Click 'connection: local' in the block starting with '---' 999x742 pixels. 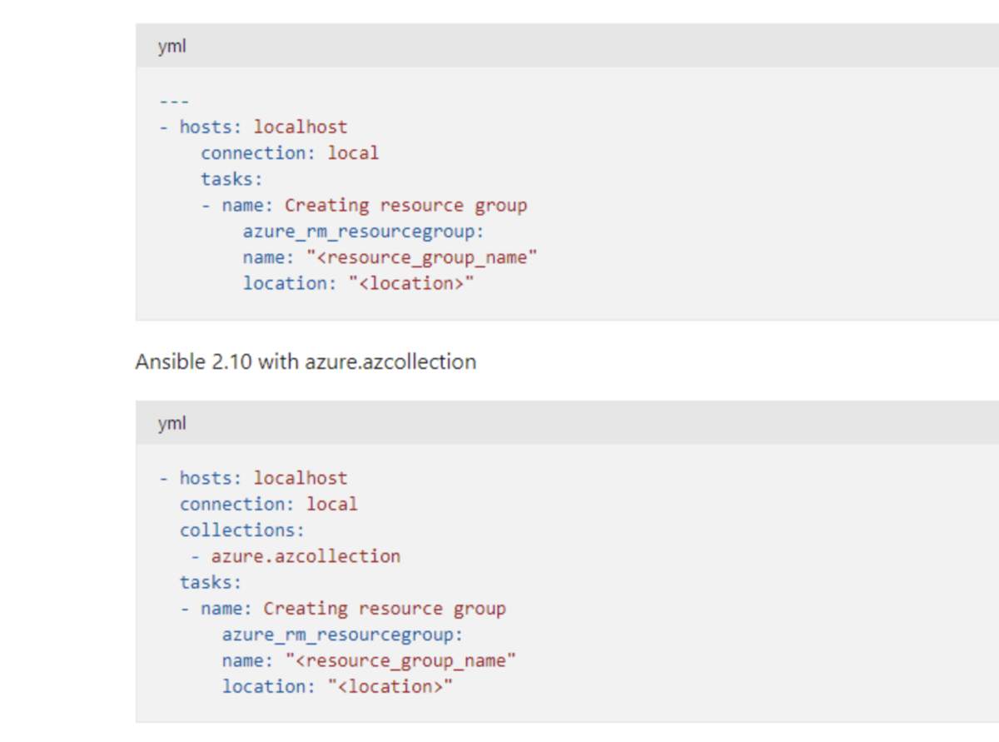[290, 153]
